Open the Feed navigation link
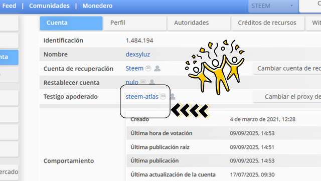321x181 pixels. 9,6
